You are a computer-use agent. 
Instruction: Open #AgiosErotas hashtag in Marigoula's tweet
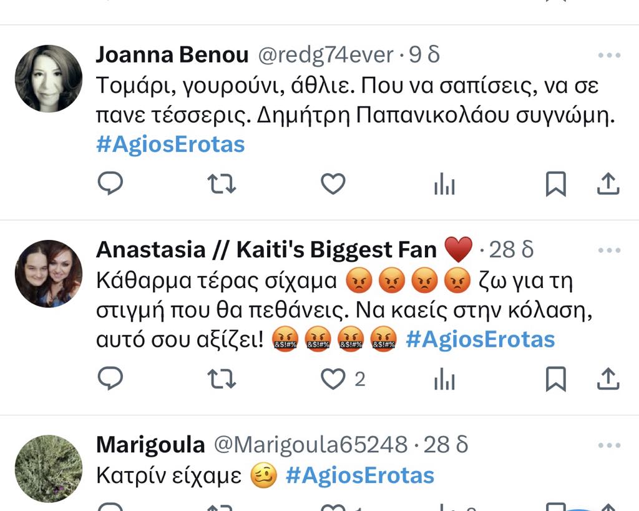[x=360, y=475]
